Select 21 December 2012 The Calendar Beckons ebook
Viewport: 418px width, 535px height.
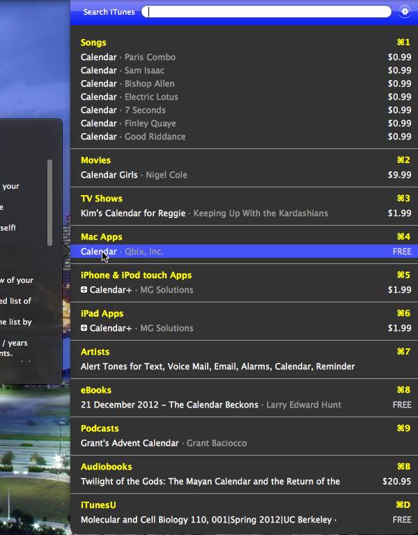pos(245,405)
